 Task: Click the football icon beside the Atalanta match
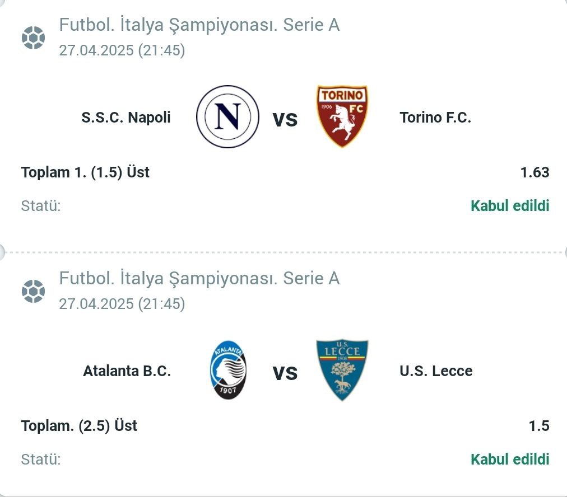tap(33, 291)
